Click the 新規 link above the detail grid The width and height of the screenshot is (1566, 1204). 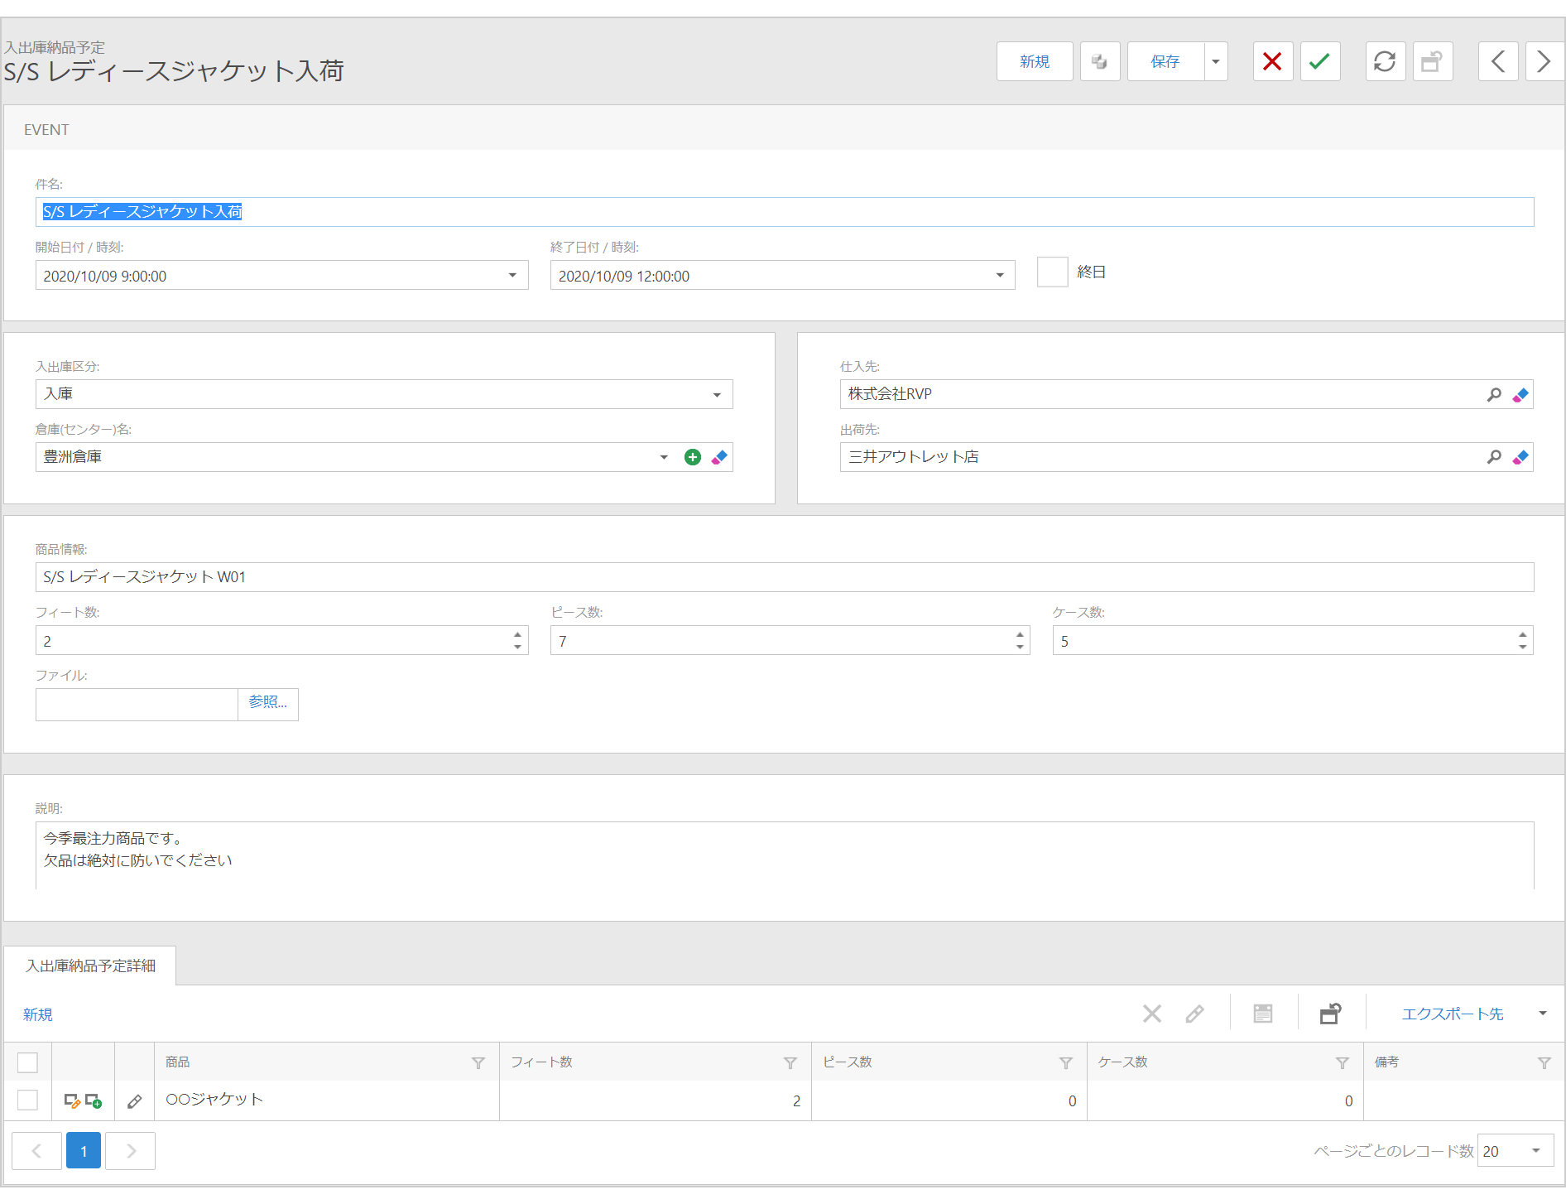(x=37, y=1014)
